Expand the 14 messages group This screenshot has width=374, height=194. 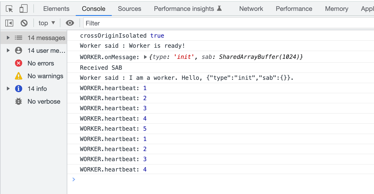pos(8,38)
